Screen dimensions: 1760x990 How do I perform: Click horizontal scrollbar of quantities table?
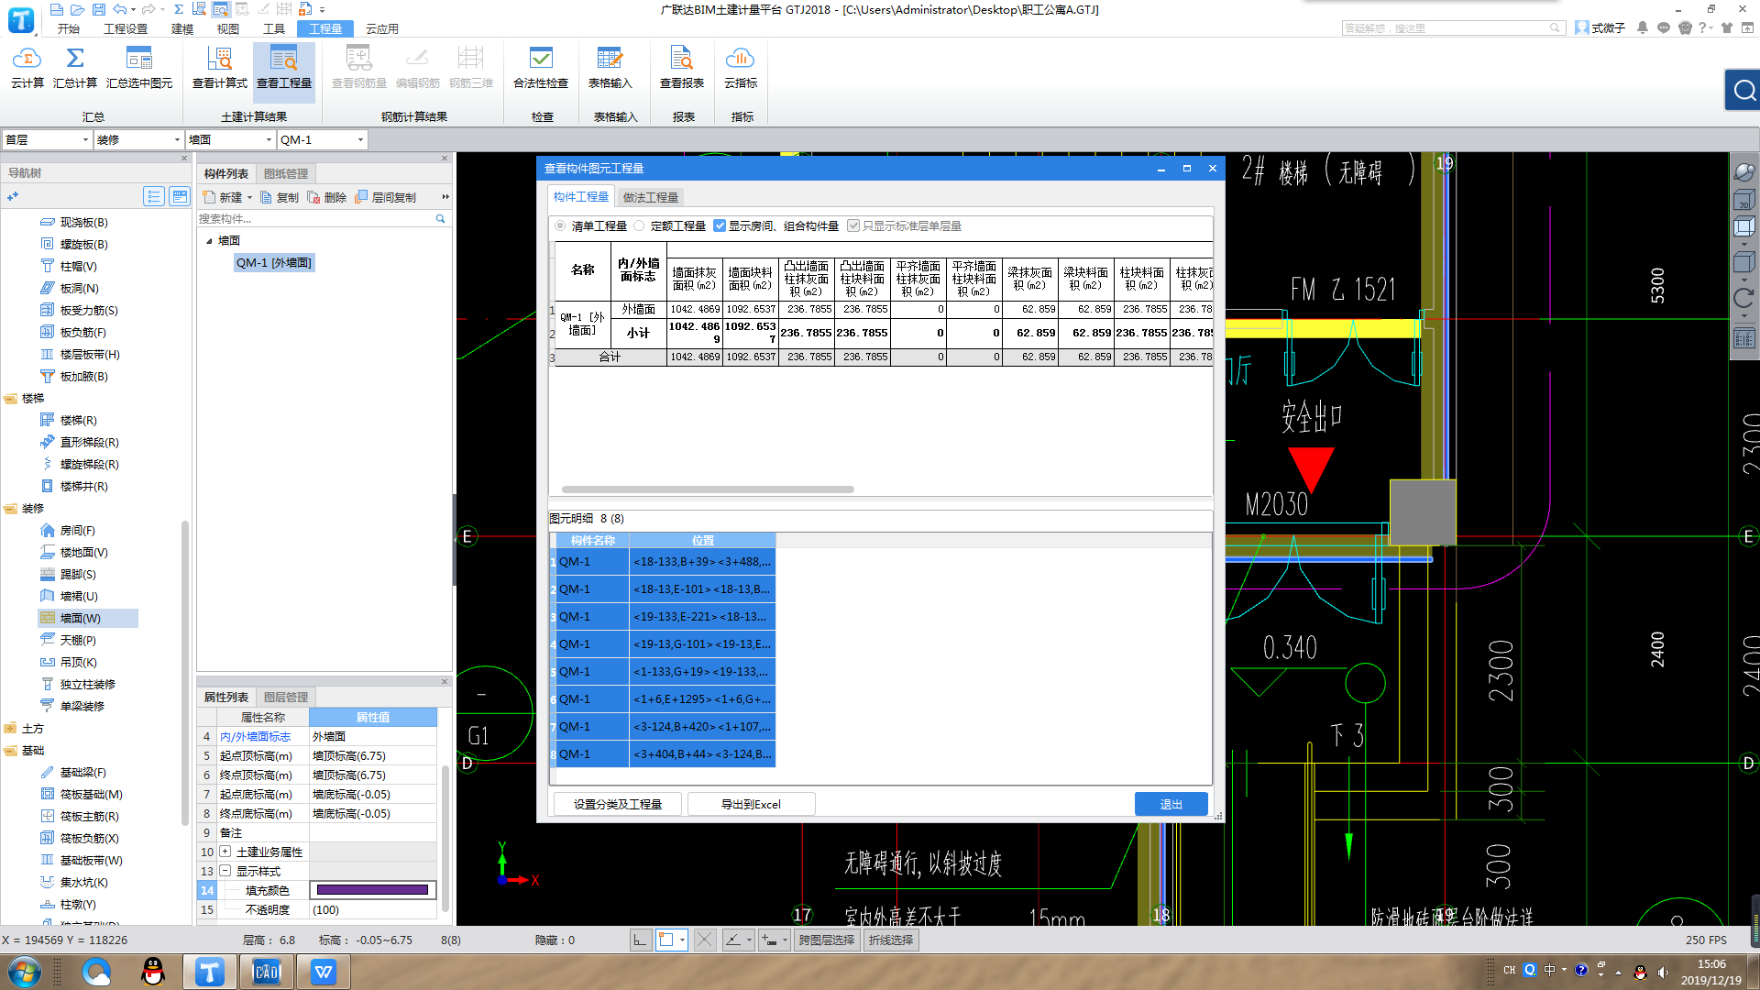(x=708, y=489)
